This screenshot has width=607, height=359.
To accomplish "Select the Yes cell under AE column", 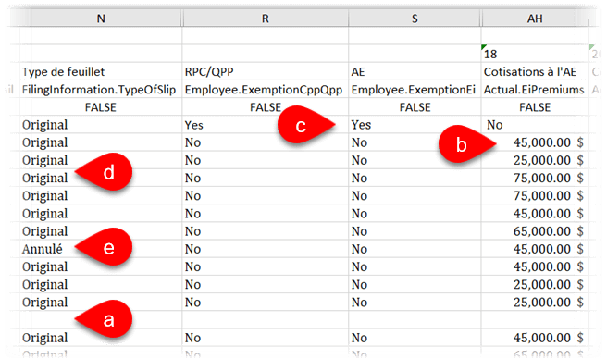I will (x=415, y=125).
